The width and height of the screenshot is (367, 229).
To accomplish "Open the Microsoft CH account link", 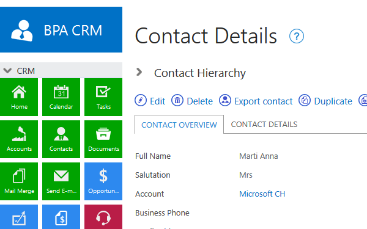I will [x=262, y=194].
